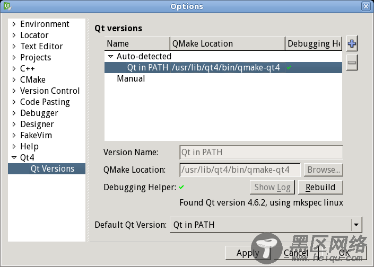
Task: Expand the Debugger category
Action: pos(14,113)
